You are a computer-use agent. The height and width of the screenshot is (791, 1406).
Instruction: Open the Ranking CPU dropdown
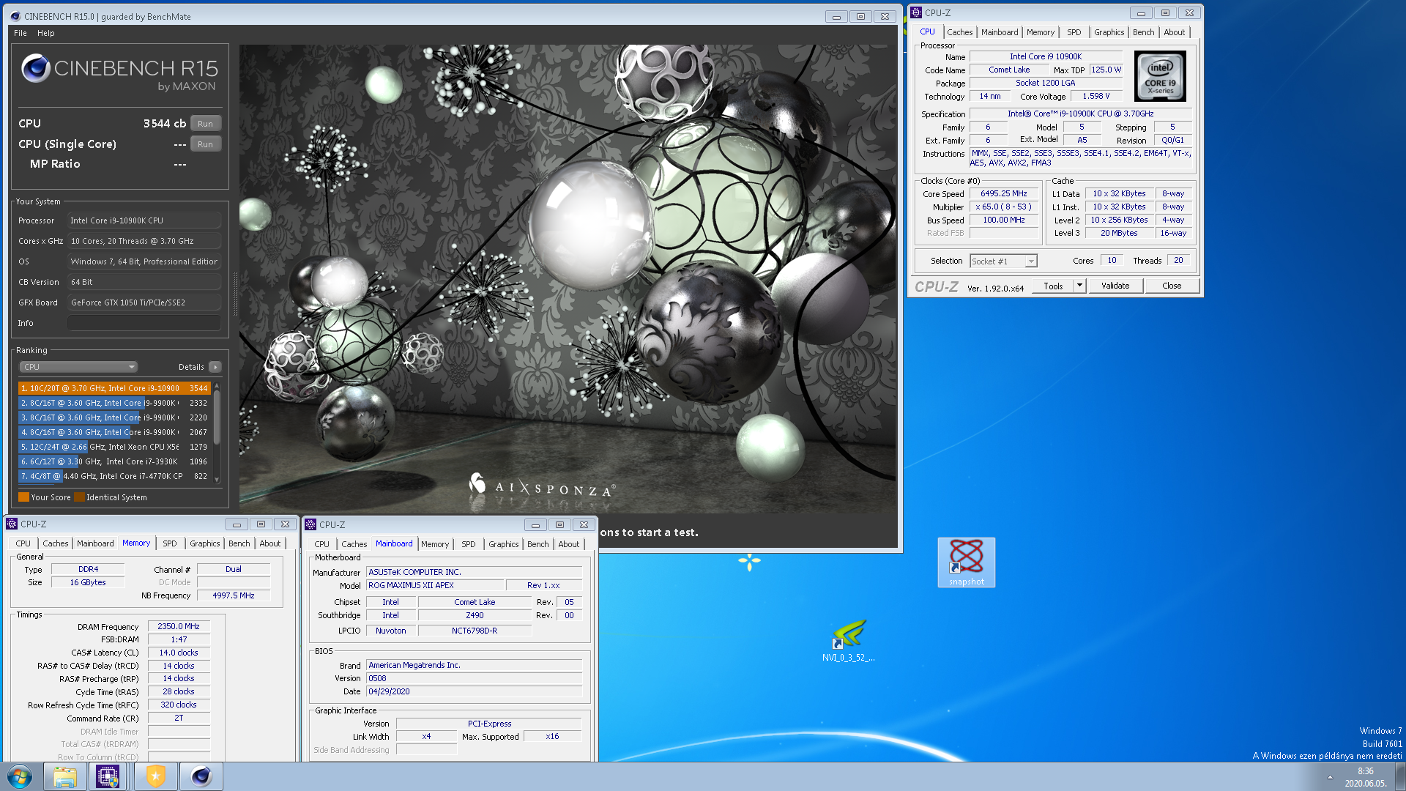click(x=78, y=367)
